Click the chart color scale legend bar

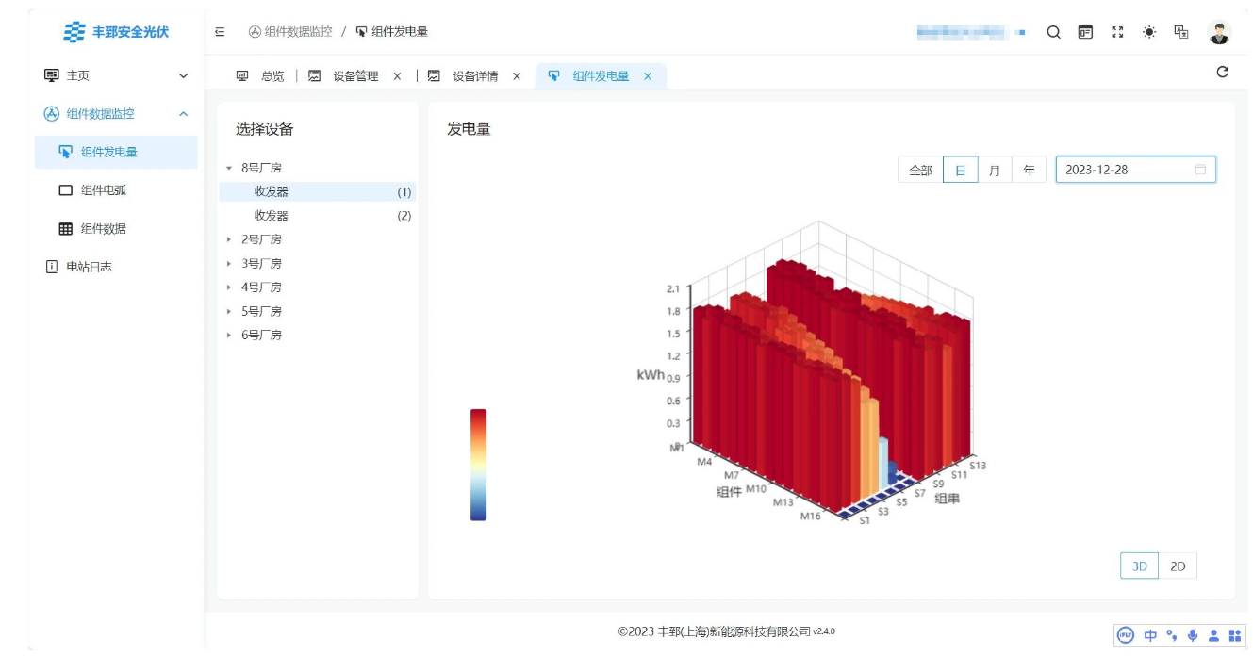(x=479, y=465)
